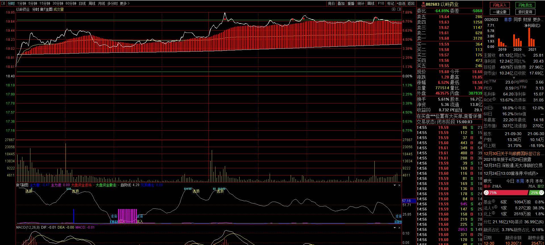
Task: Switch to 30分钟 chart period
Action: click(58, 3)
